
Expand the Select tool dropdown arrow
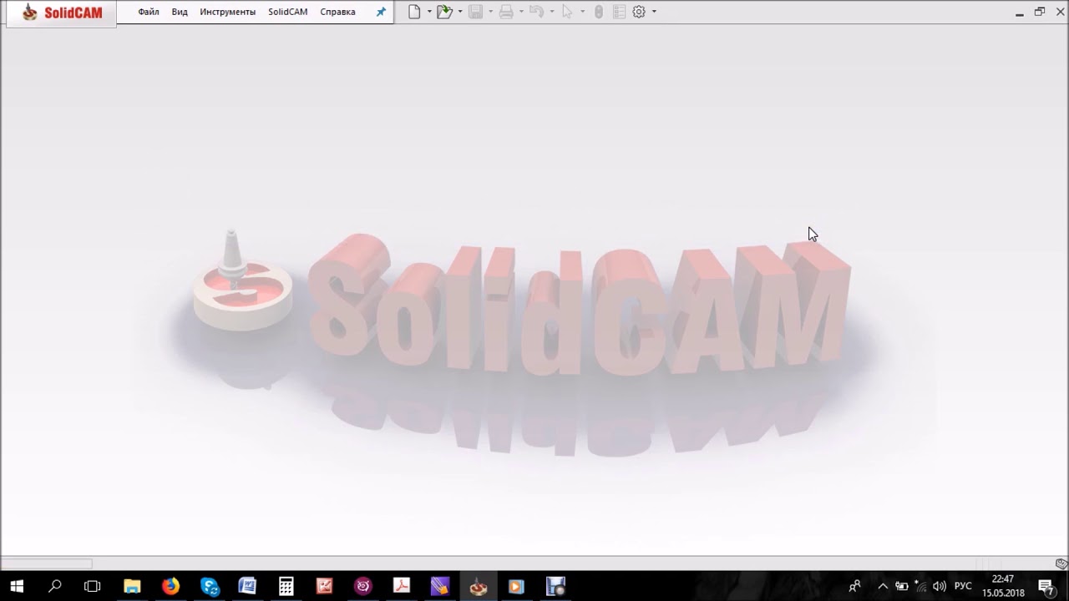[x=582, y=12]
